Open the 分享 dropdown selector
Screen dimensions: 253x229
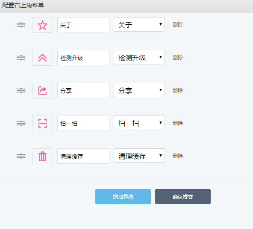coord(139,90)
